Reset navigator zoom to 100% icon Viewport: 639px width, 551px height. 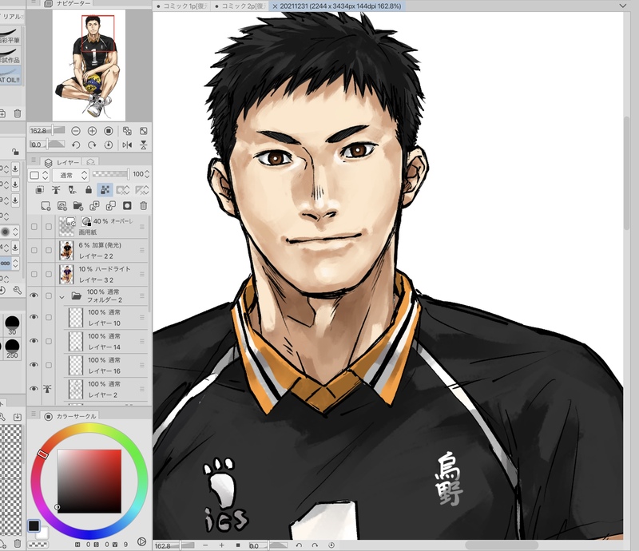(109, 131)
